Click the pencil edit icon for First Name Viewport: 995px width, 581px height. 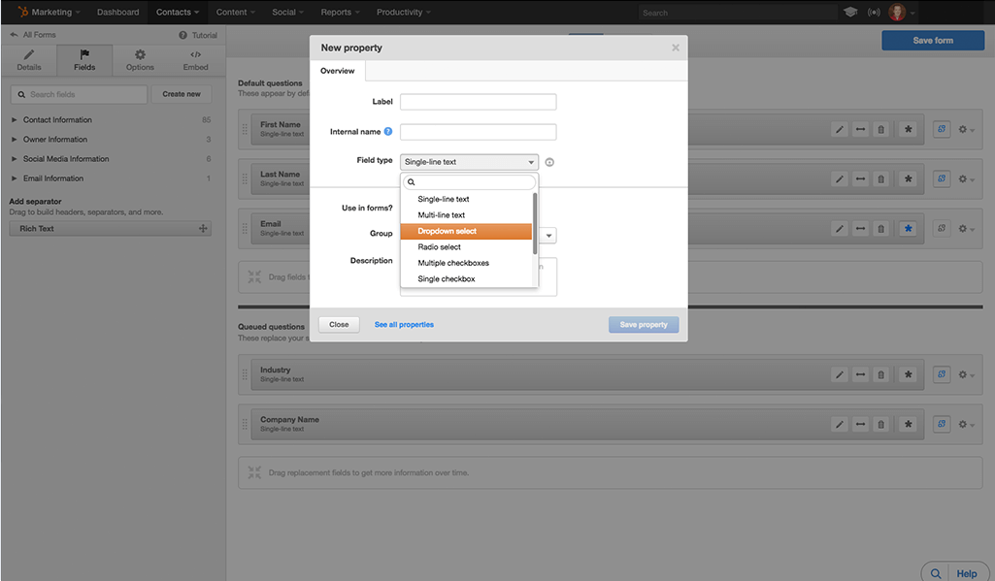(840, 128)
